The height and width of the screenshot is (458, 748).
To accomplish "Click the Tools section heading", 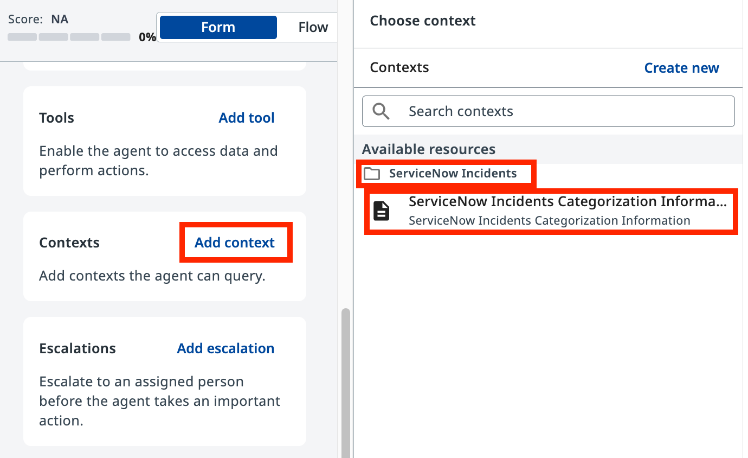I will point(56,118).
